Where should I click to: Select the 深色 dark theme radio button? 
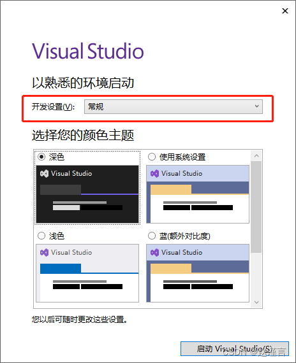41,157
